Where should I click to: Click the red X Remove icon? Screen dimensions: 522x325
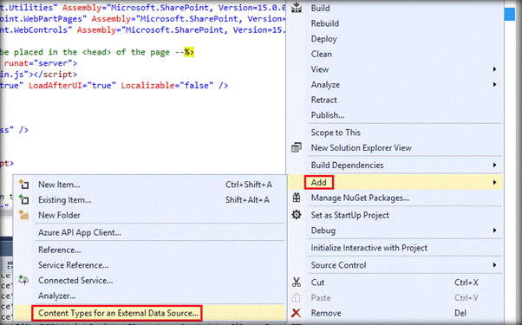coord(296,313)
